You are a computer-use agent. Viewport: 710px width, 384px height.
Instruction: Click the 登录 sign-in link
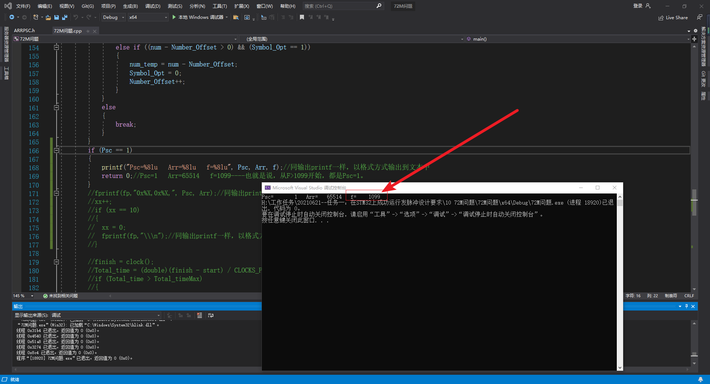click(638, 6)
